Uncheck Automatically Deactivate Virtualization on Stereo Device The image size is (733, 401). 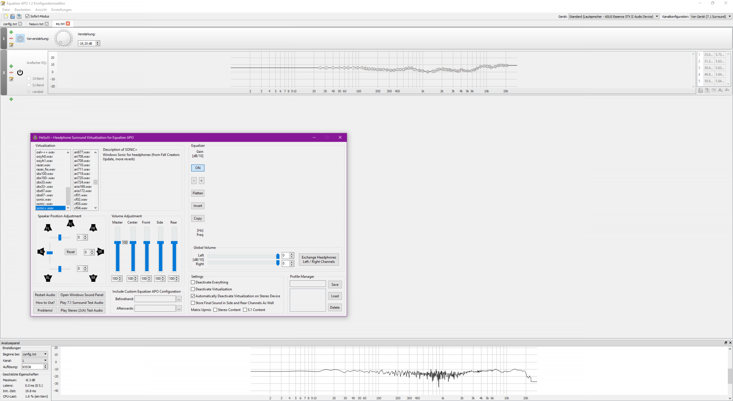point(193,296)
